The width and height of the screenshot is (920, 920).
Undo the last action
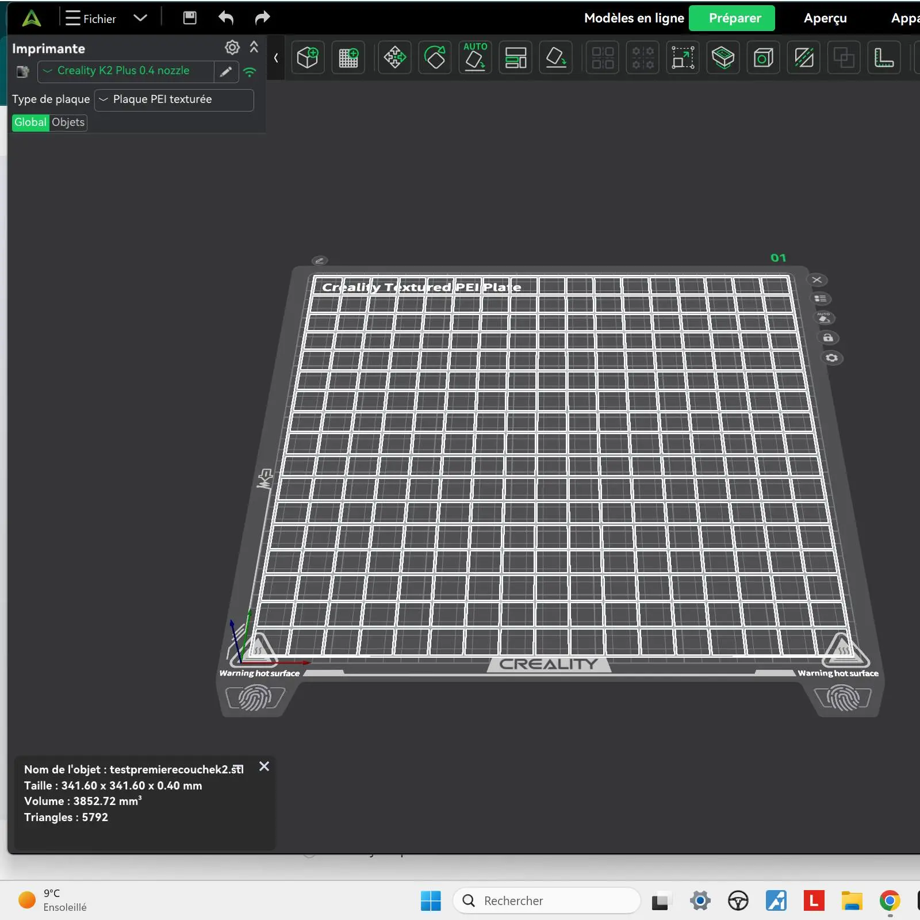pos(226,18)
